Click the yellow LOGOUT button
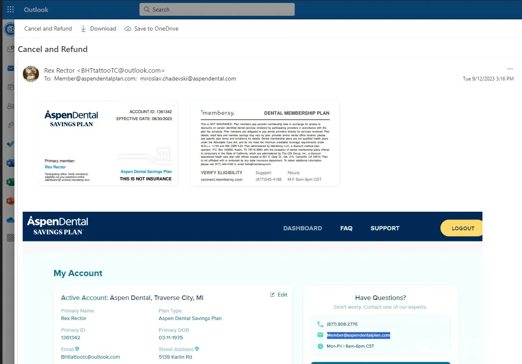522x364 pixels. (x=462, y=228)
